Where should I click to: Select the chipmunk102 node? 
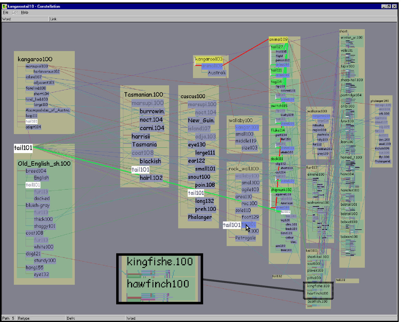(x=281, y=190)
